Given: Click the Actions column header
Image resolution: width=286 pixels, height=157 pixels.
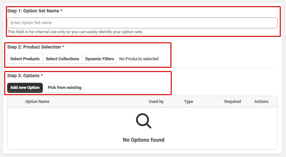Looking at the screenshot, I should pyautogui.click(x=261, y=102).
